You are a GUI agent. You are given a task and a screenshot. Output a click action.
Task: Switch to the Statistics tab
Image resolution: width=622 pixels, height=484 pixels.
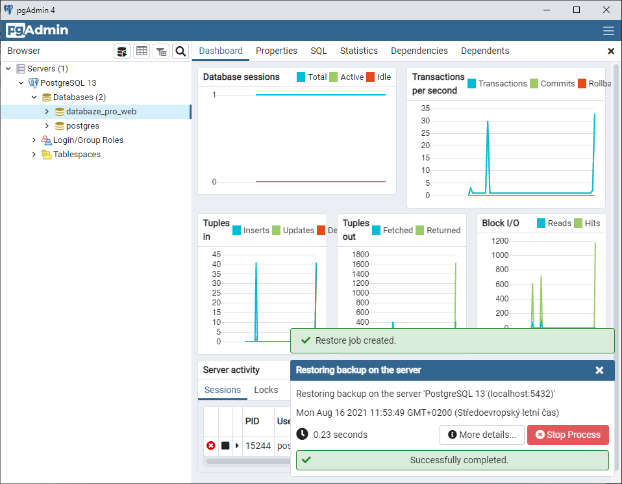[x=359, y=51]
